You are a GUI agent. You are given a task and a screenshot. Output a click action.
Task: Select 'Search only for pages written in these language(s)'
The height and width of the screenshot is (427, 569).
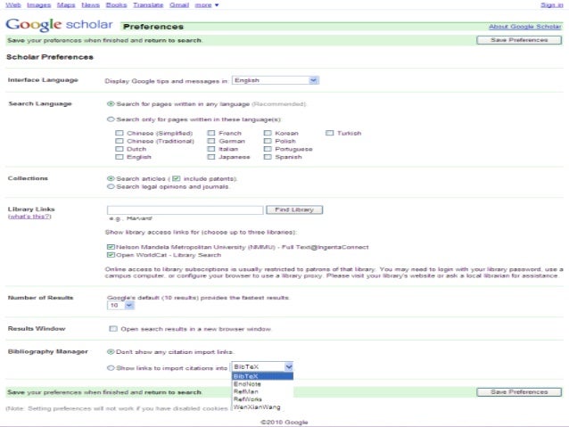[x=111, y=119]
